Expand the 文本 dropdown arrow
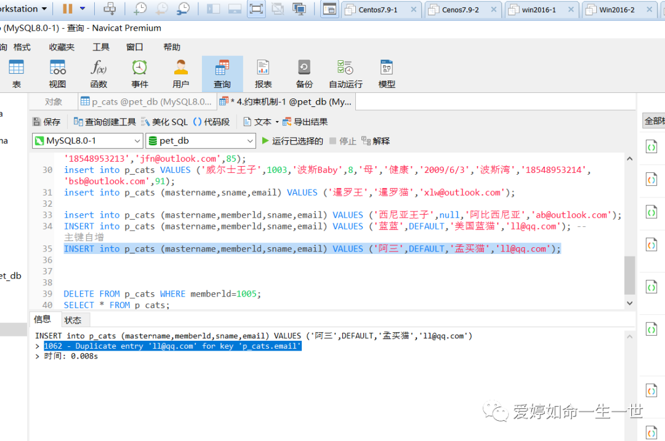The image size is (665, 441). coord(277,122)
